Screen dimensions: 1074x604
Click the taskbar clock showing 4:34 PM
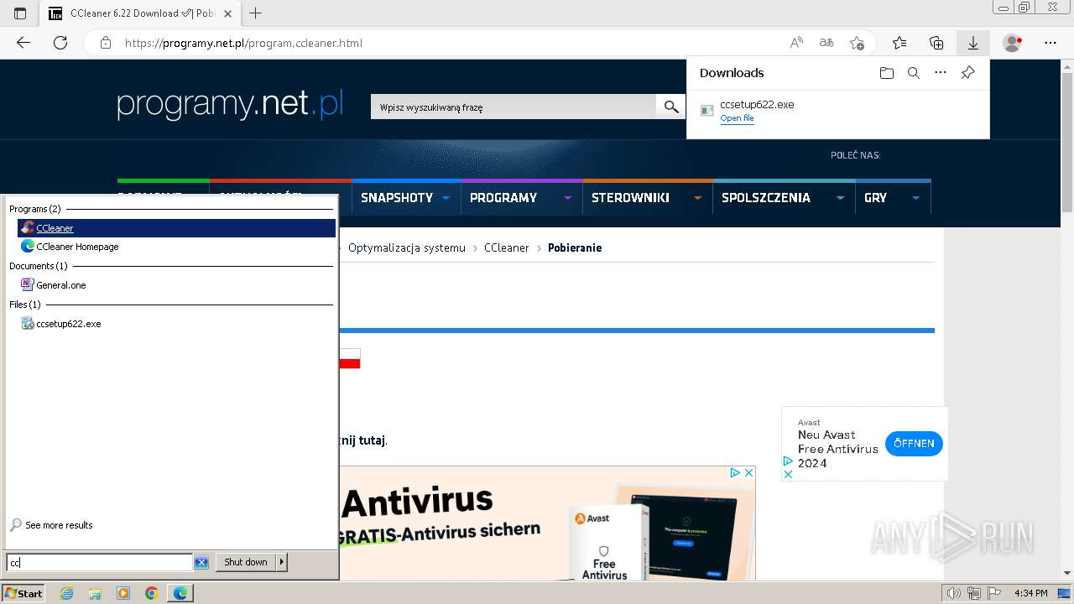pyautogui.click(x=1030, y=593)
